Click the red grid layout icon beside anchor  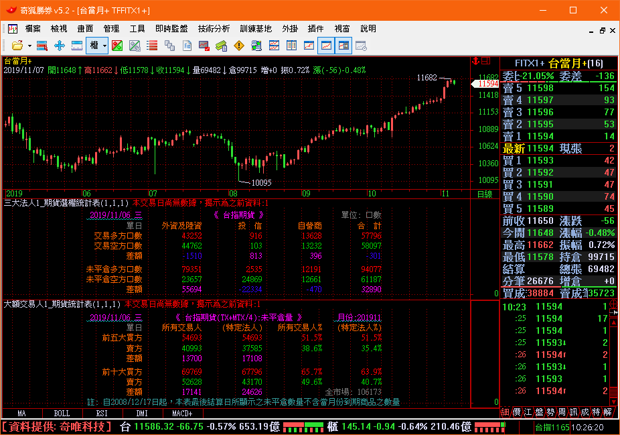coord(485,61)
